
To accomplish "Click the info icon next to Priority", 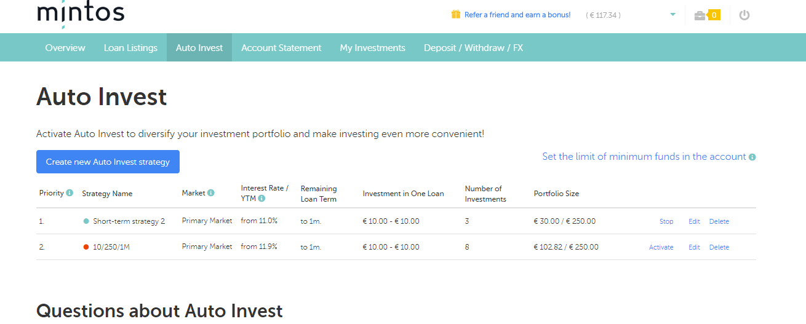I will pyautogui.click(x=70, y=193).
